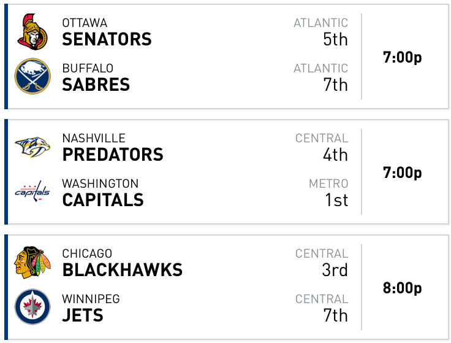Select the Blackhawks vs Jets 8:00p time
Viewport: 451px width, 343px height.
[403, 288]
